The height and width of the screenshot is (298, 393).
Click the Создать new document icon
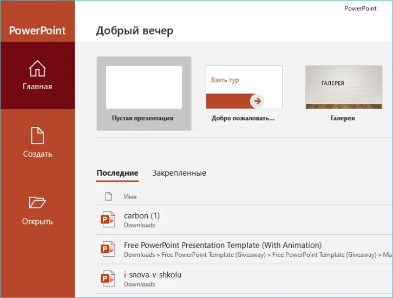click(x=37, y=135)
